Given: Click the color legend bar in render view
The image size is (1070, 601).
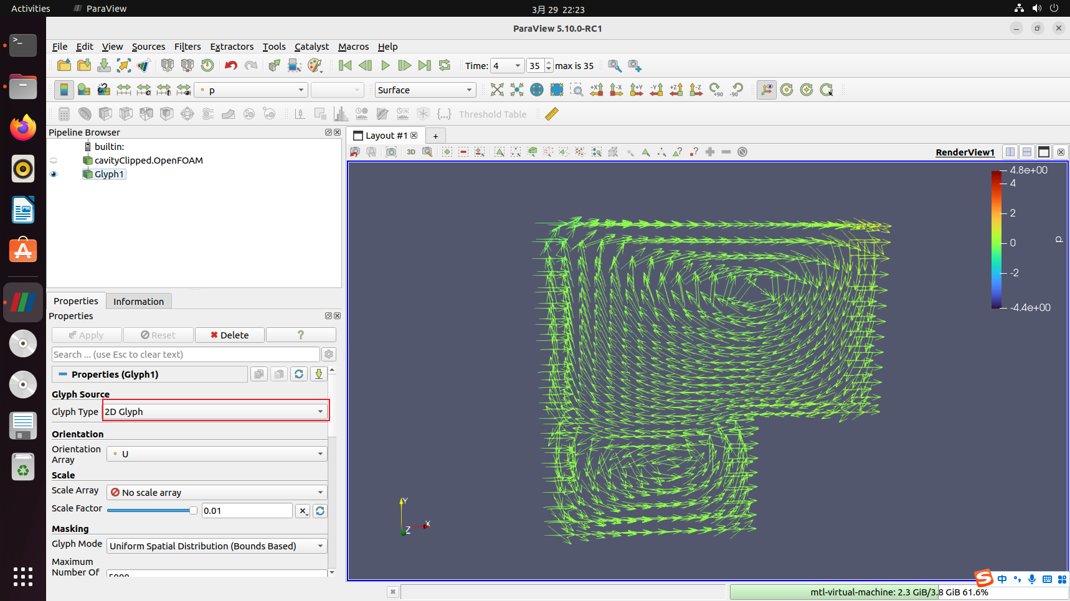Looking at the screenshot, I should coord(997,240).
